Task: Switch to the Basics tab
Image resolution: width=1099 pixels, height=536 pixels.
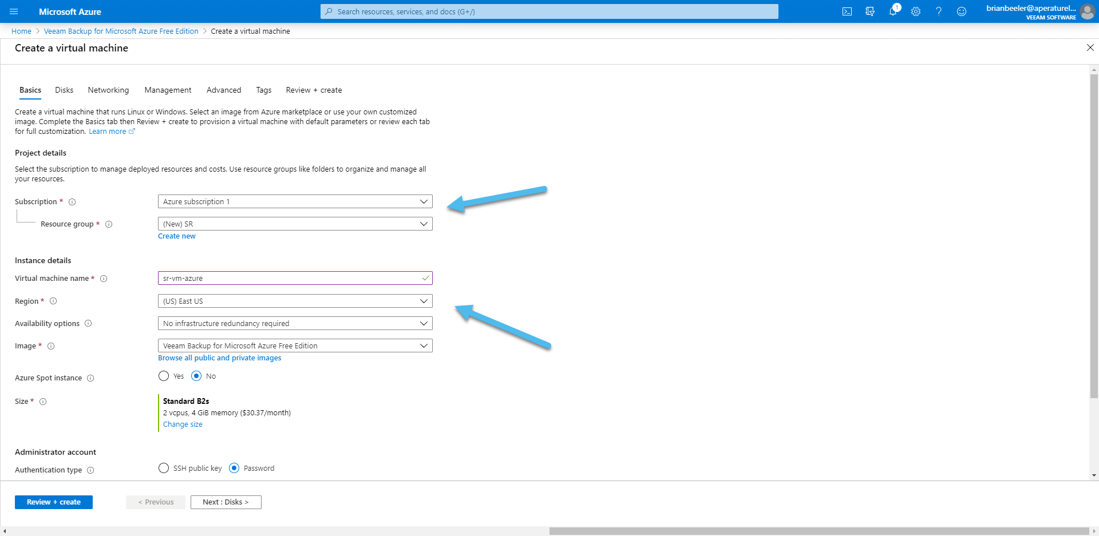Action: (x=30, y=90)
